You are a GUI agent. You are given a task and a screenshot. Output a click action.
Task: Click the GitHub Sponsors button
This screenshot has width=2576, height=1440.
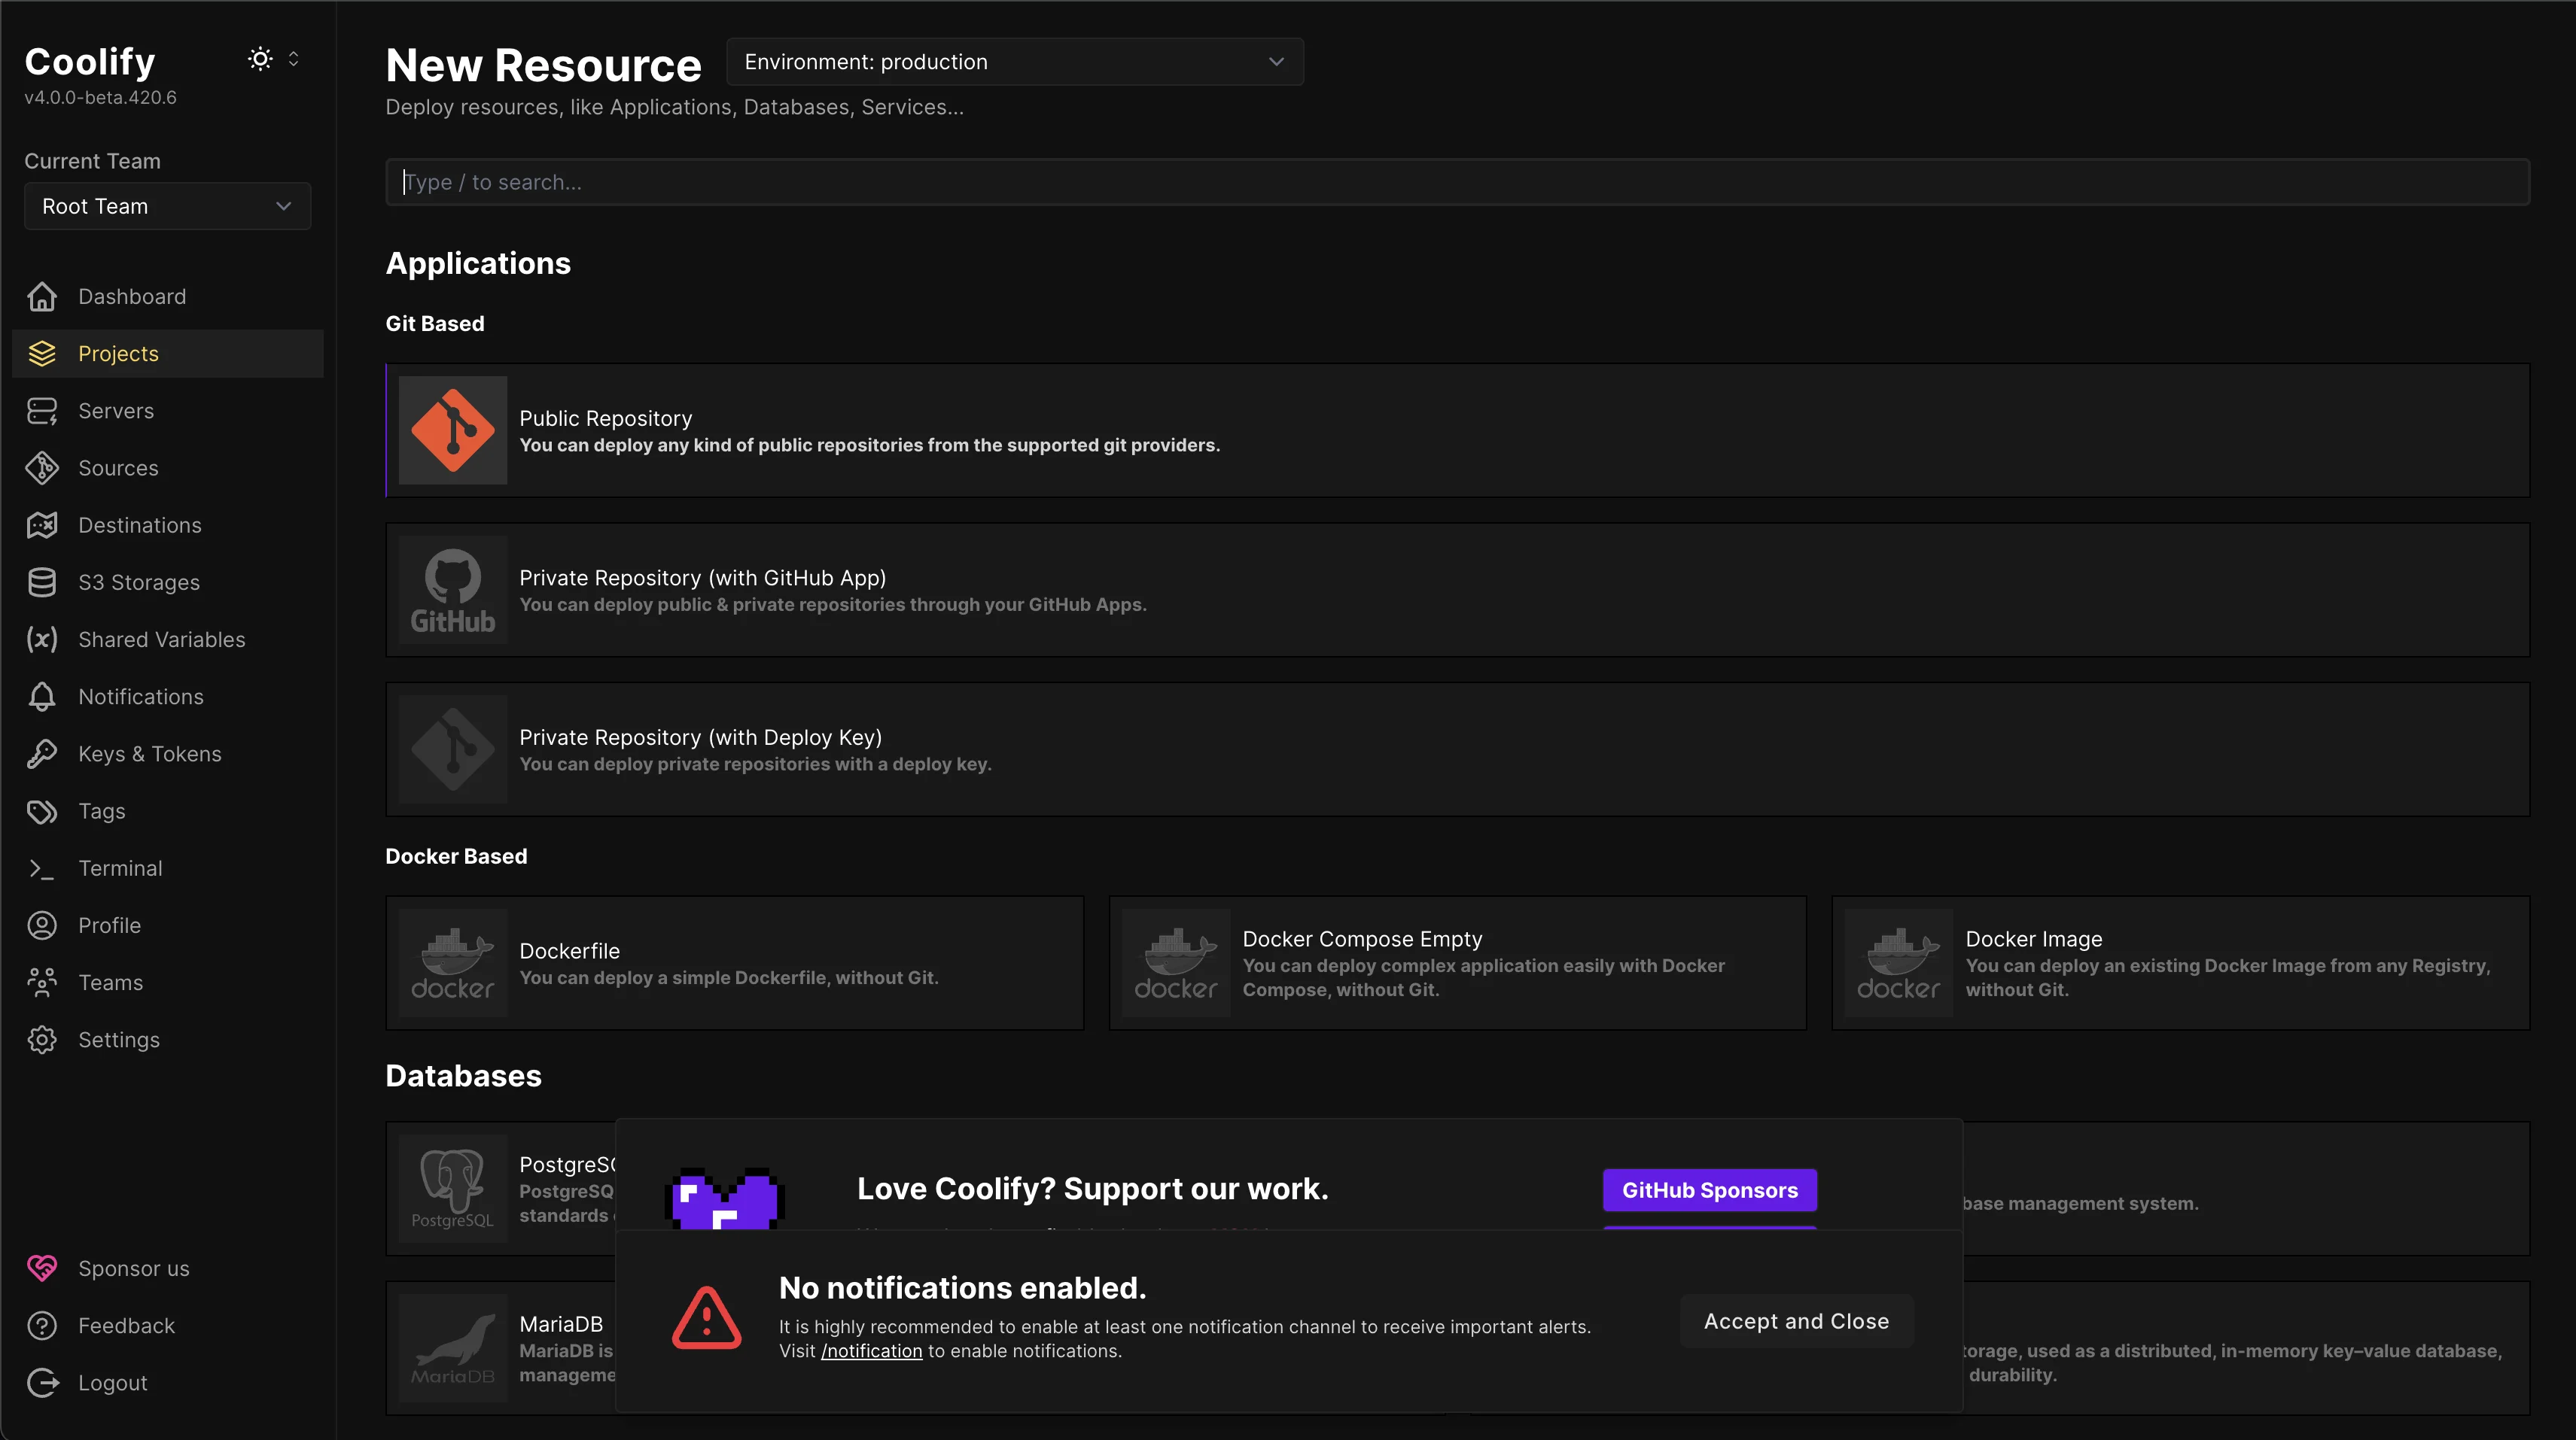(1709, 1190)
